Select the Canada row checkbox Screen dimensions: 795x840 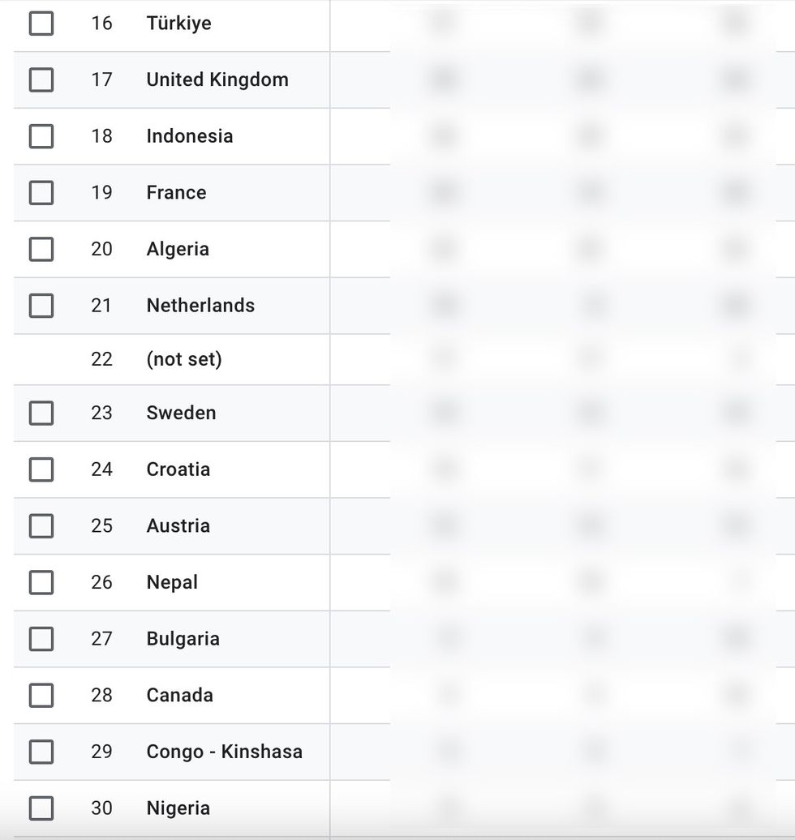tap(41, 696)
